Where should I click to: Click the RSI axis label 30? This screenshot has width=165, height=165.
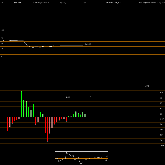pos(2,49)
